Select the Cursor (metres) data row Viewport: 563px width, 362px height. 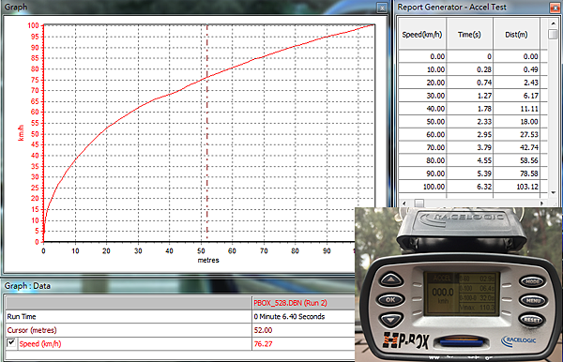(180, 330)
